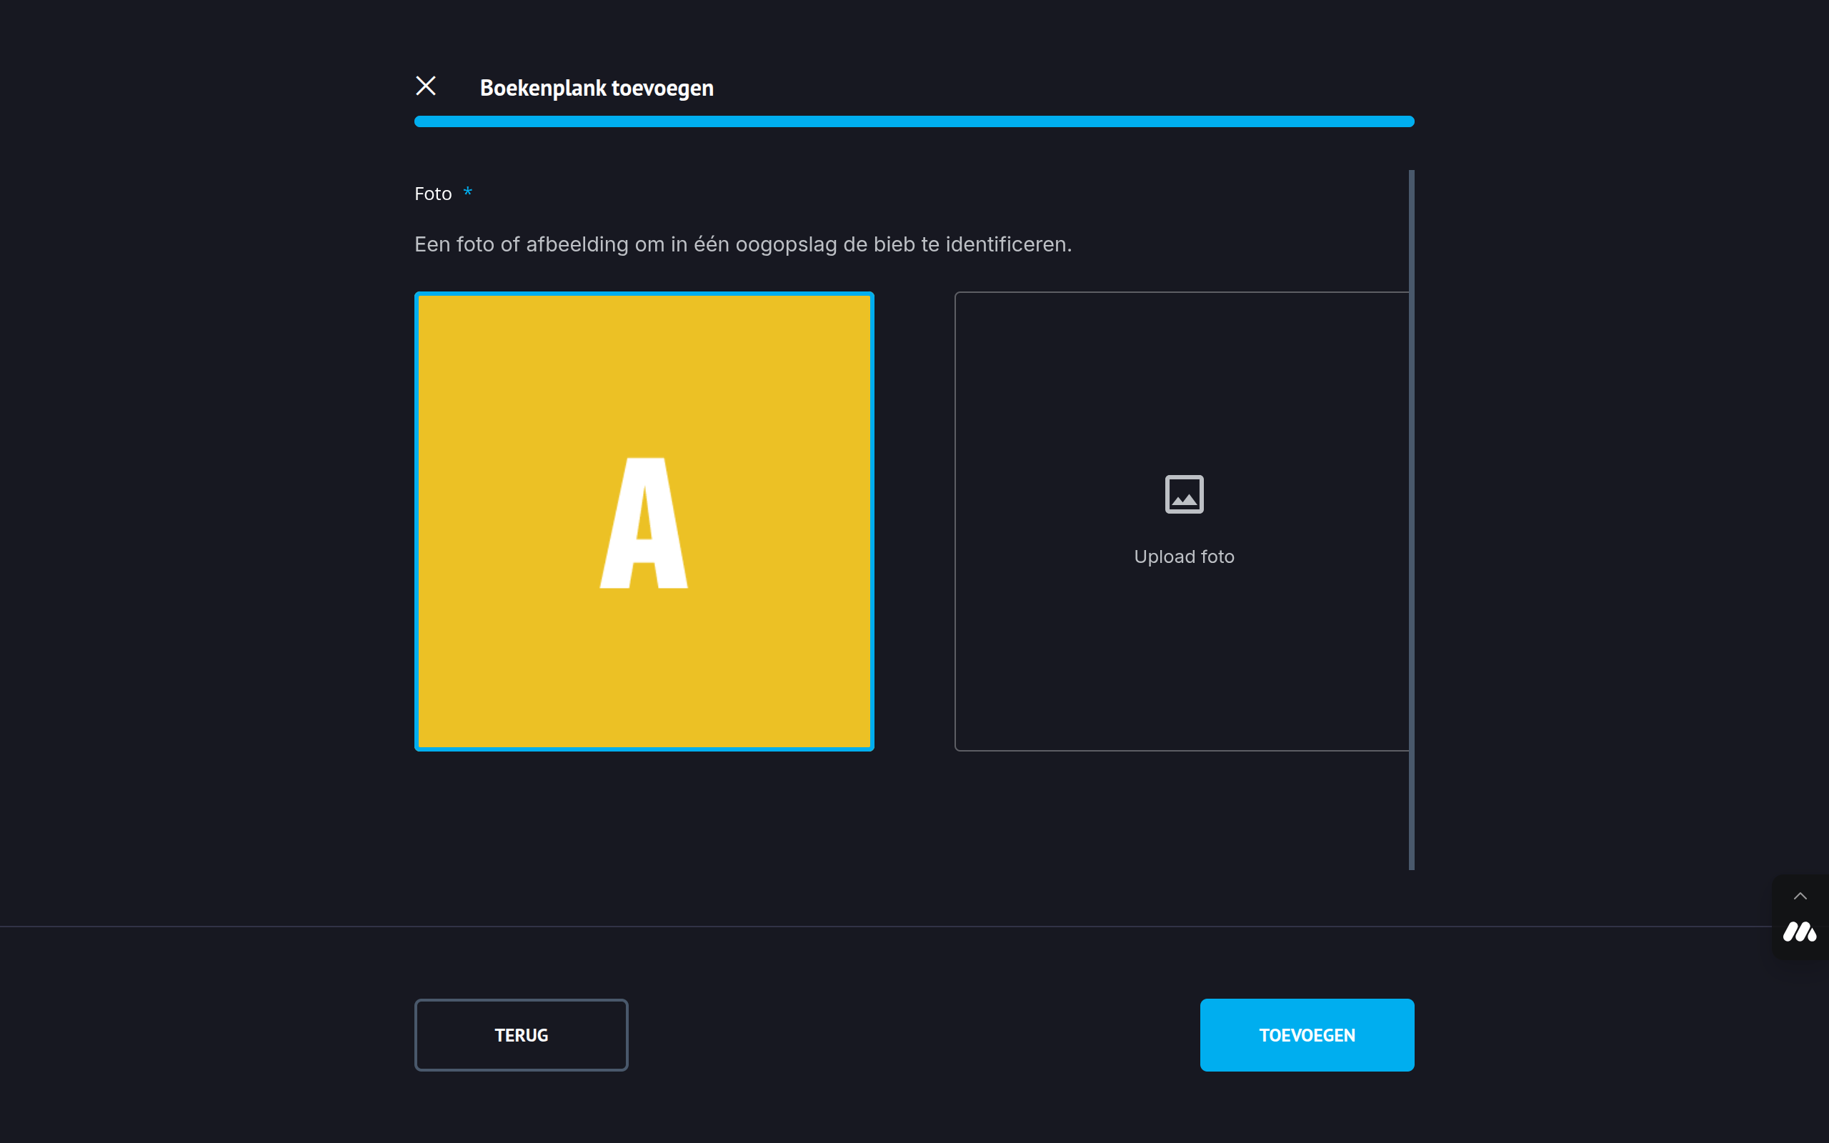Click the white letter A graphic
The height and width of the screenshot is (1143, 1829).
click(644, 523)
